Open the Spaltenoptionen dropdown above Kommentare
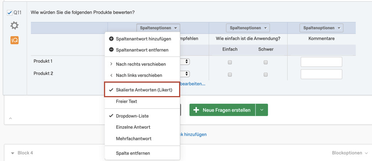Viewport: 372px width, 161px height. 322,28
